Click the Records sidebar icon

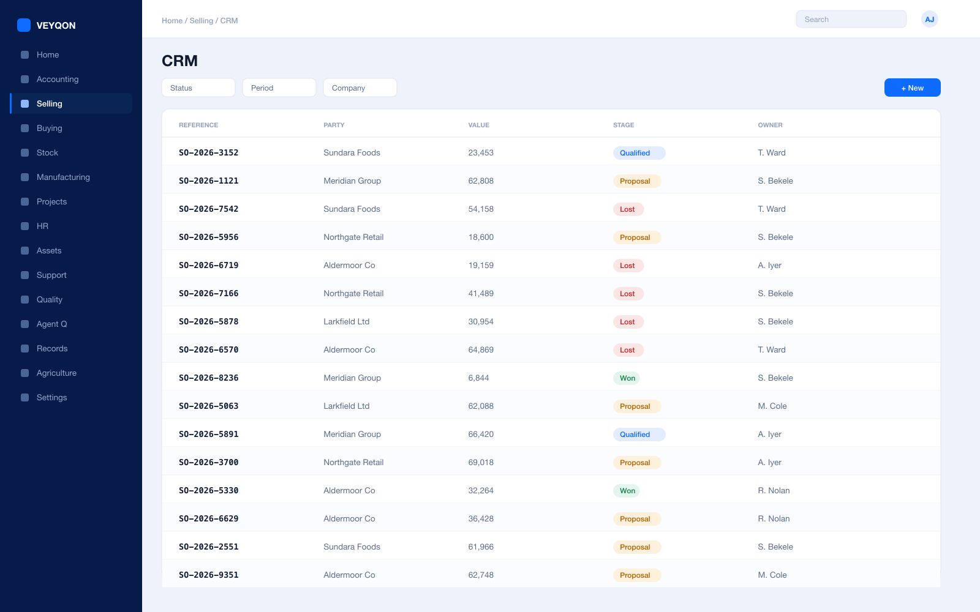[25, 348]
